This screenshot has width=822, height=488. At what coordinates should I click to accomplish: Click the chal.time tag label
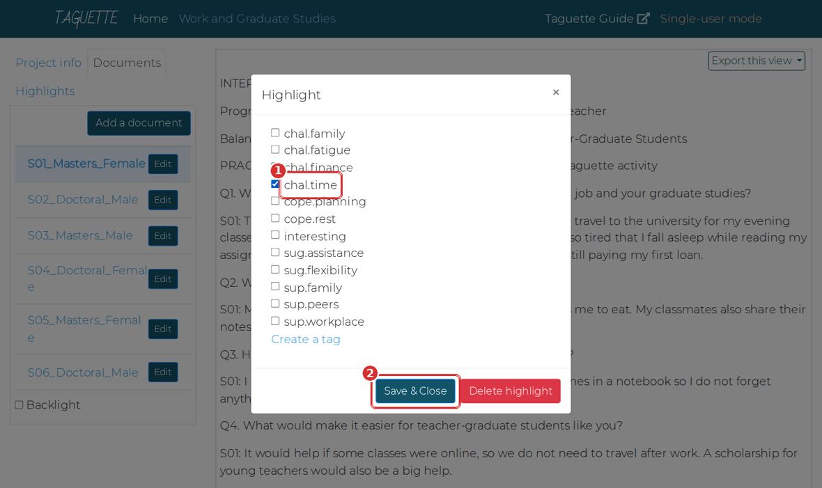(x=311, y=185)
